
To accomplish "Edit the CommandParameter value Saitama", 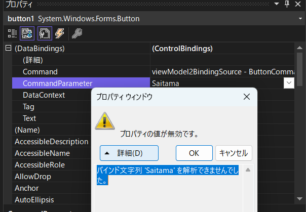I will [217, 83].
